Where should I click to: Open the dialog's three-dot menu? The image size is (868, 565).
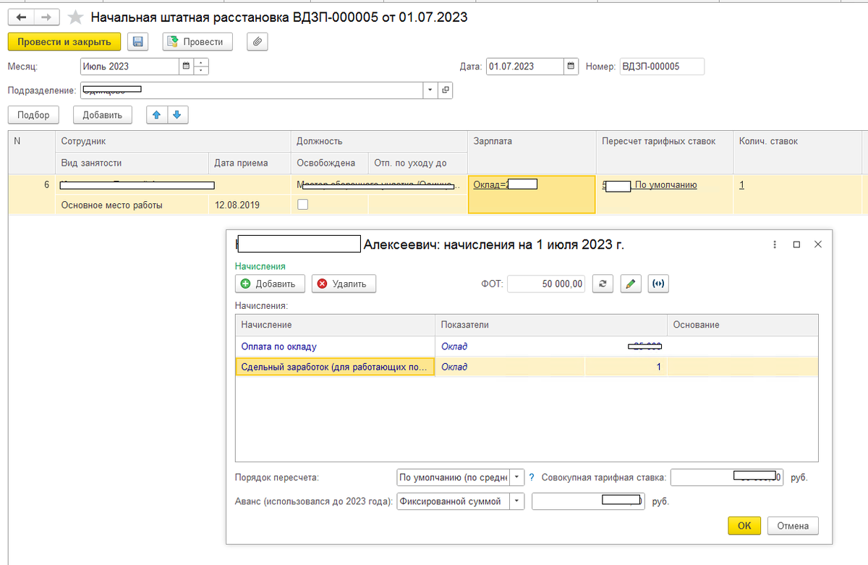pyautogui.click(x=774, y=245)
